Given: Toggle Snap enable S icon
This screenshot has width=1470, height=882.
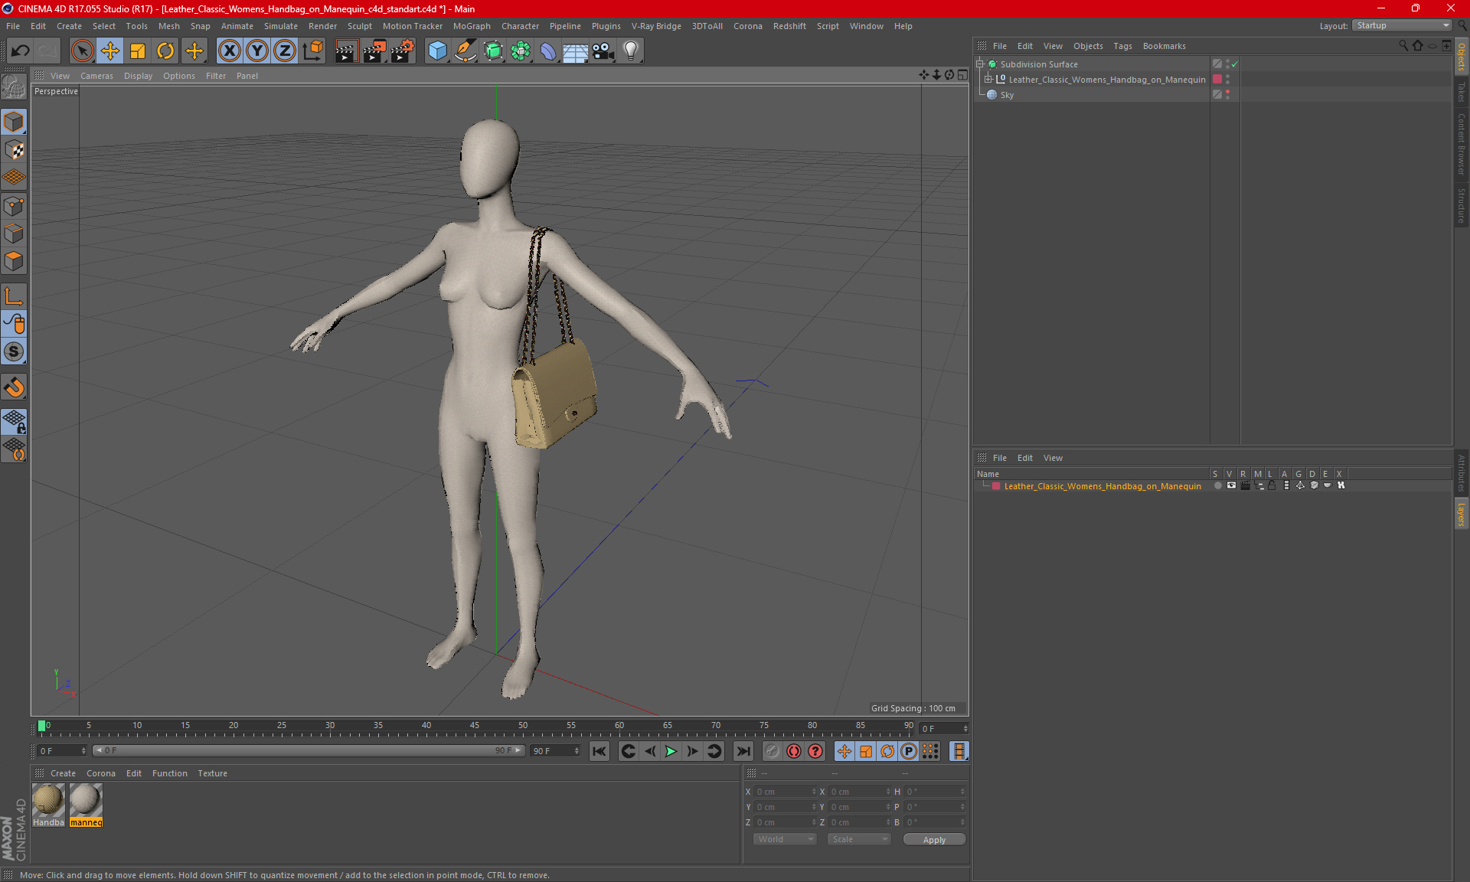Looking at the screenshot, I should [15, 351].
